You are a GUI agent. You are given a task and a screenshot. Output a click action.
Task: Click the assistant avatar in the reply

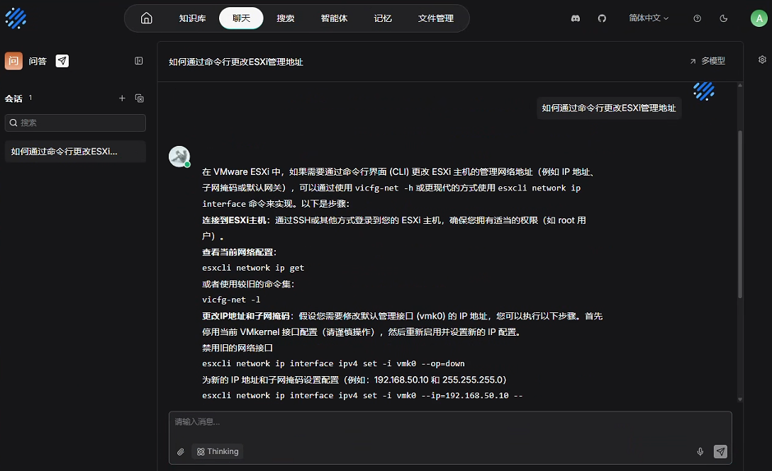pyautogui.click(x=179, y=157)
